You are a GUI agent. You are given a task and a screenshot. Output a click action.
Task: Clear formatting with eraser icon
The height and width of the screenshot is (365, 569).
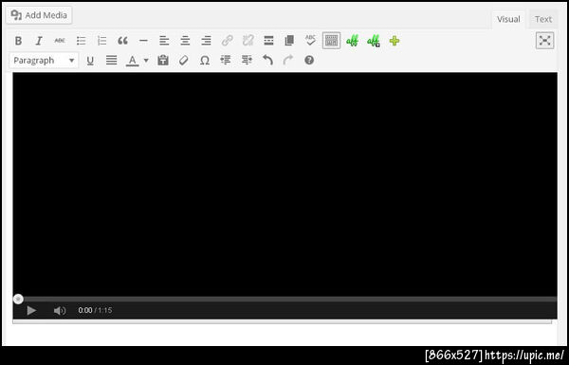(184, 61)
